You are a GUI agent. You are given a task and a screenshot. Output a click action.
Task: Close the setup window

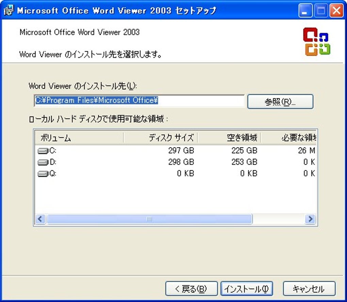coord(336,11)
